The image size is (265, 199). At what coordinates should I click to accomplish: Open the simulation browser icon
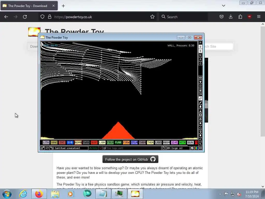click(42, 148)
